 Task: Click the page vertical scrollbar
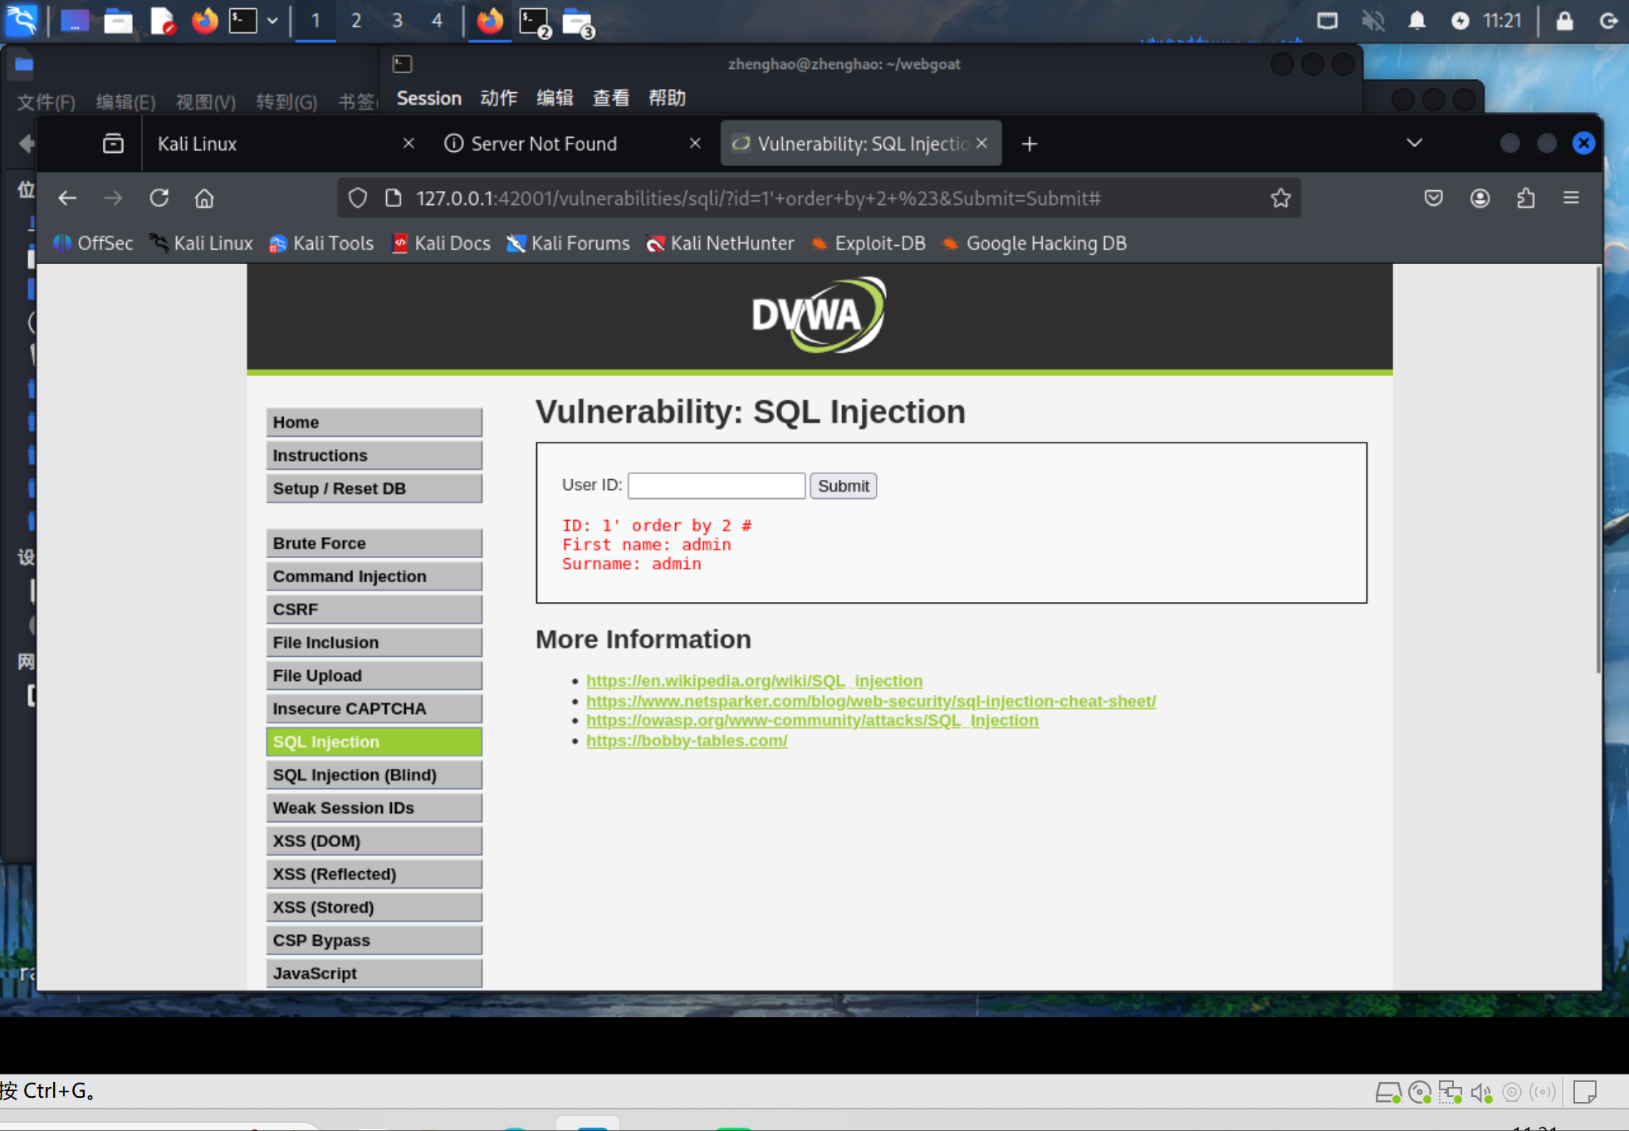click(x=1597, y=469)
